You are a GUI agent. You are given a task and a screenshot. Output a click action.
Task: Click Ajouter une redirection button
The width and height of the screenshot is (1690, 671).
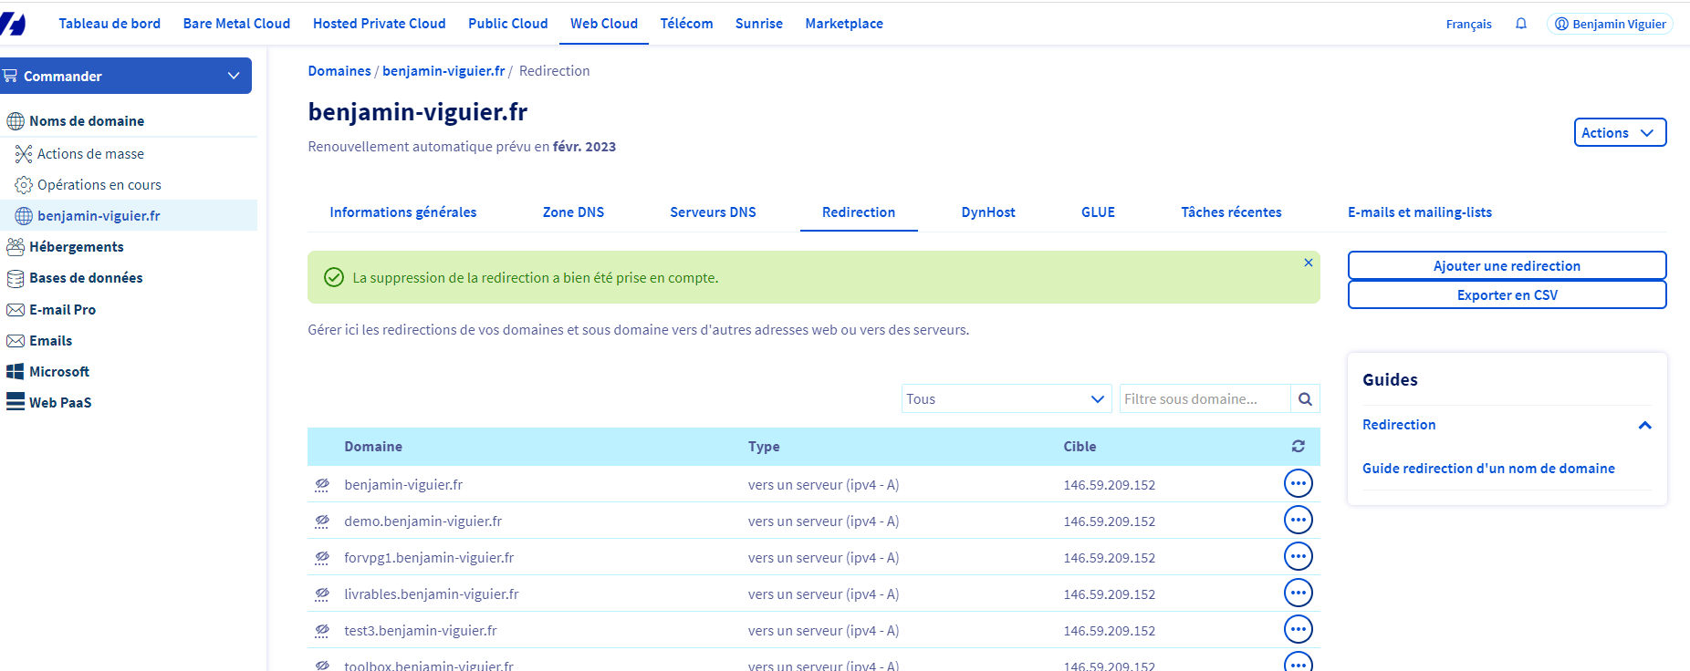pos(1507,266)
